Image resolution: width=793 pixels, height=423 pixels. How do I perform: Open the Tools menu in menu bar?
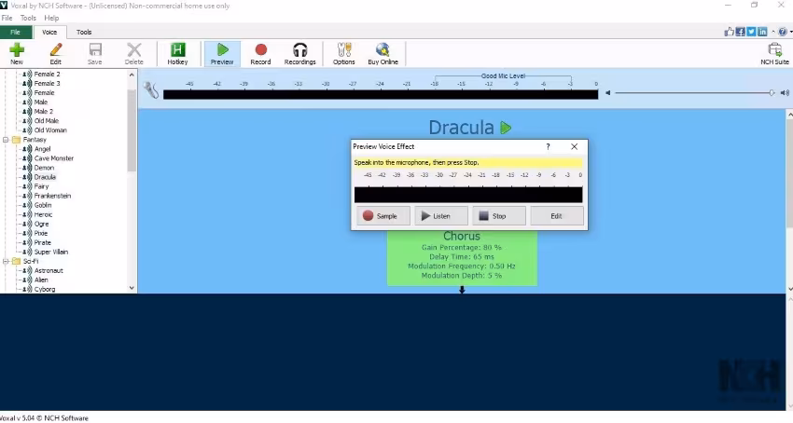[28, 18]
